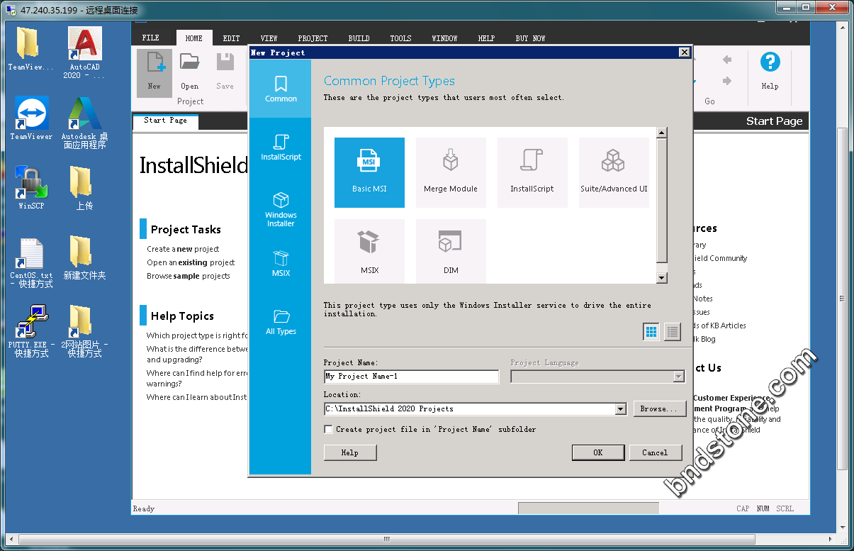854x551 pixels.
Task: Open the Project Language dropdown
Action: tap(678, 377)
